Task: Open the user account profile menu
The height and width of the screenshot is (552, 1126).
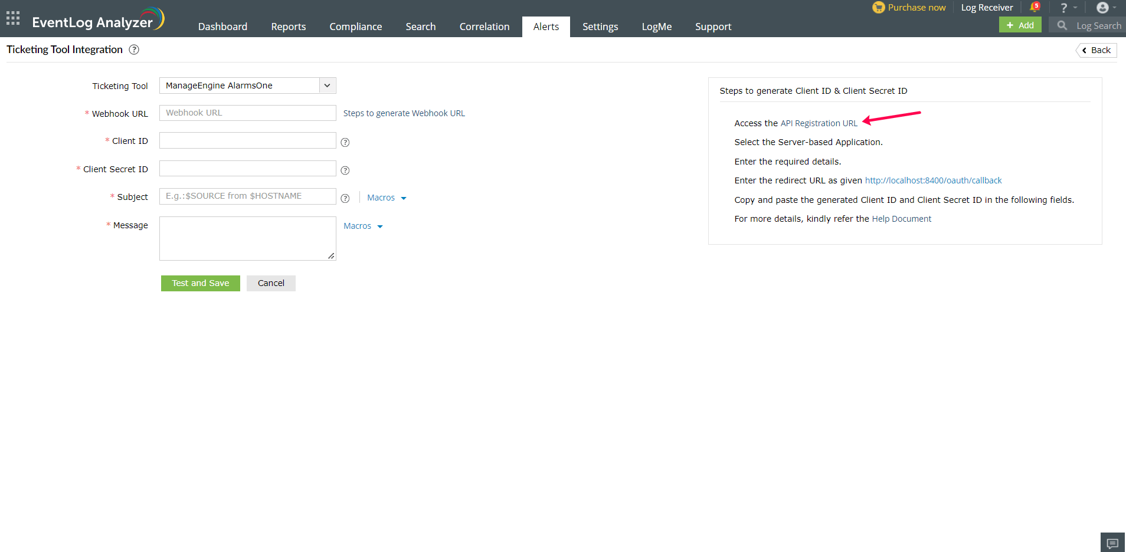Action: [x=1105, y=8]
